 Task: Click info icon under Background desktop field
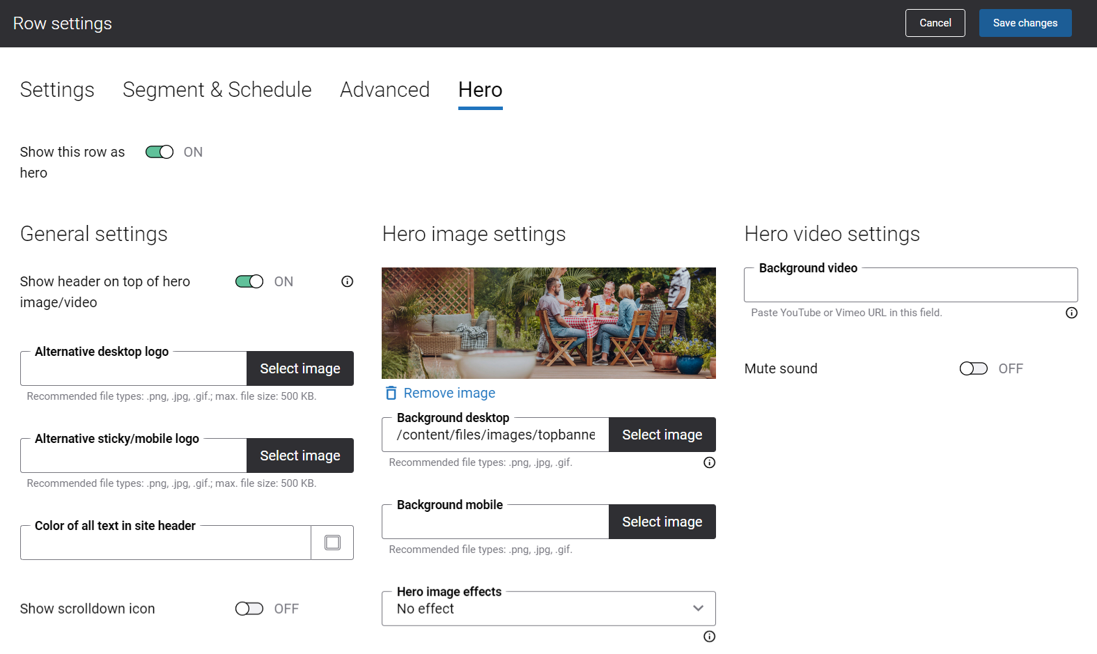[x=709, y=462]
